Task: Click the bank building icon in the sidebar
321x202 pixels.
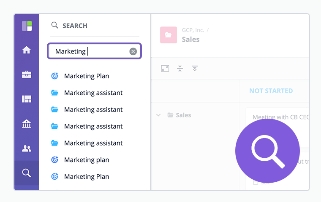Action: [x=27, y=124]
